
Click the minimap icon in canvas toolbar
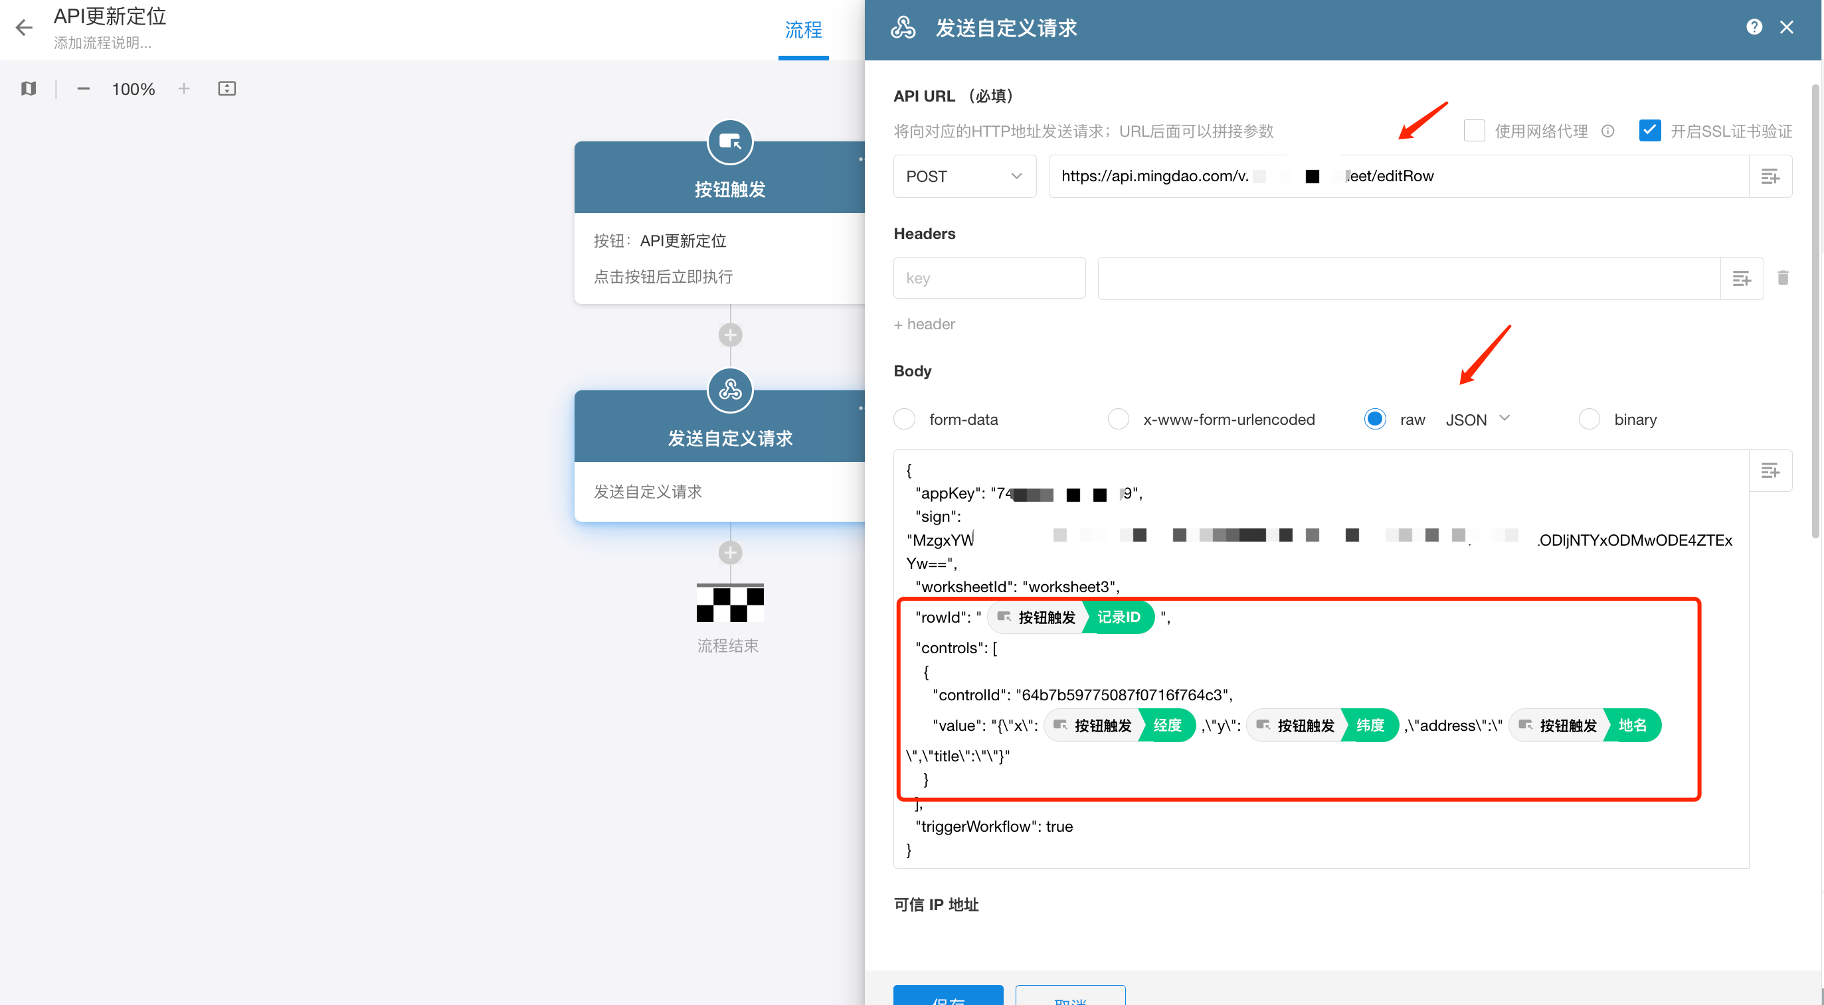(x=29, y=88)
